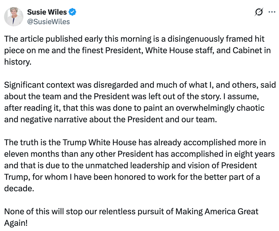Image resolution: width=279 pixels, height=231 pixels.
Task: Open Susie Wiles profile picture
Action: point(14,17)
